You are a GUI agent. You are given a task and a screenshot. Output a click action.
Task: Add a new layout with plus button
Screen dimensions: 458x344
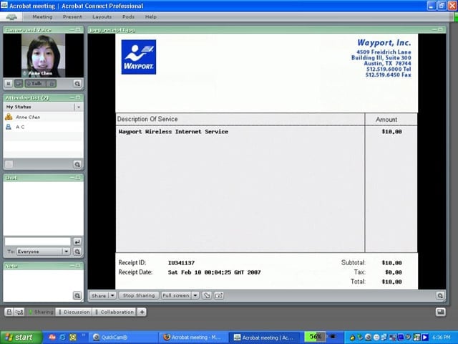pos(142,312)
